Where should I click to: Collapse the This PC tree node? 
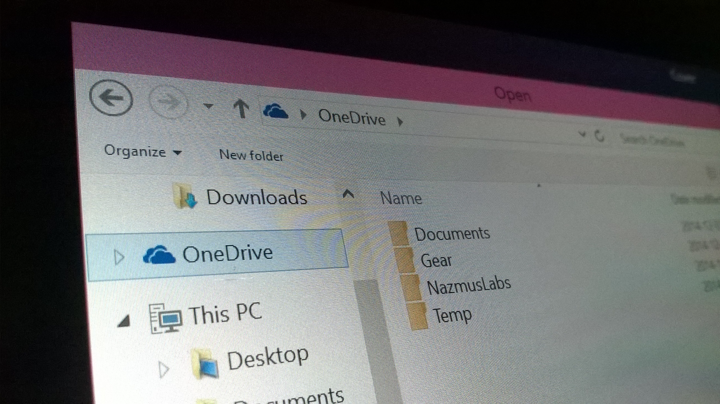(124, 321)
